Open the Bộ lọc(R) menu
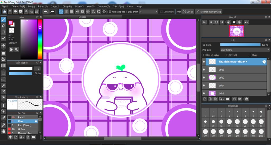Screen dimensions: 271x145 [x=43, y=6]
